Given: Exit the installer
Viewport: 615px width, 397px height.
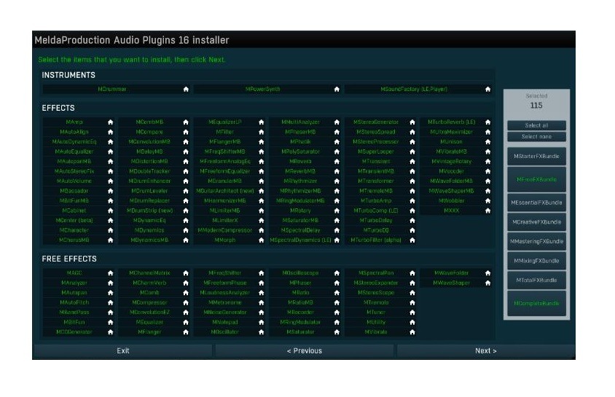Looking at the screenshot, I should [123, 351].
